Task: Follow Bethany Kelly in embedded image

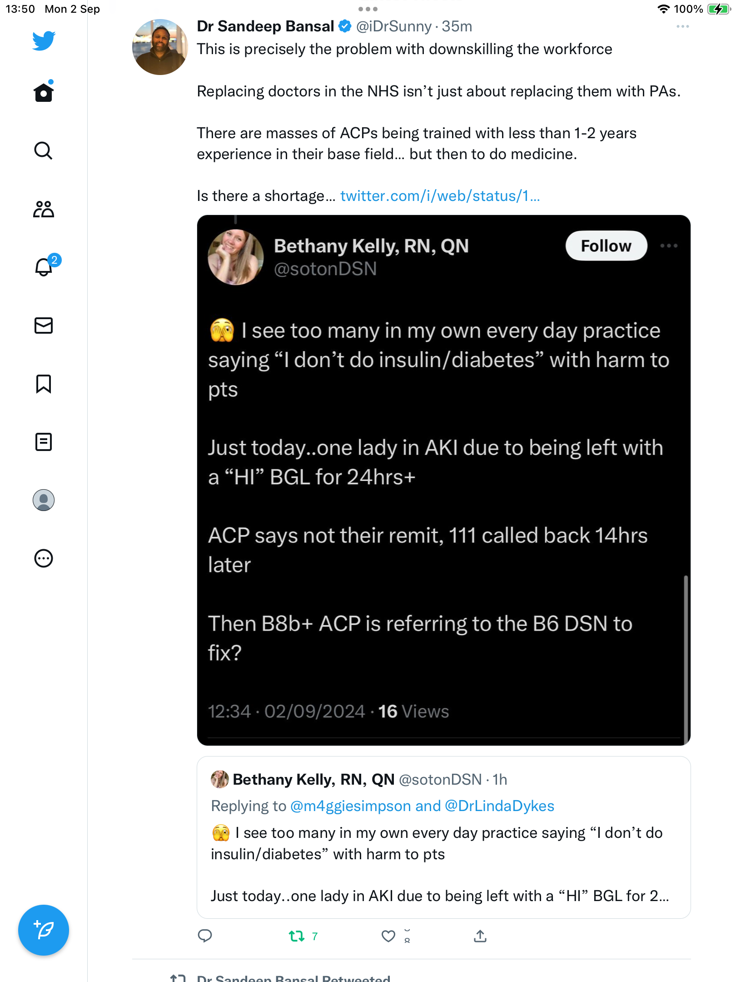Action: click(x=606, y=246)
